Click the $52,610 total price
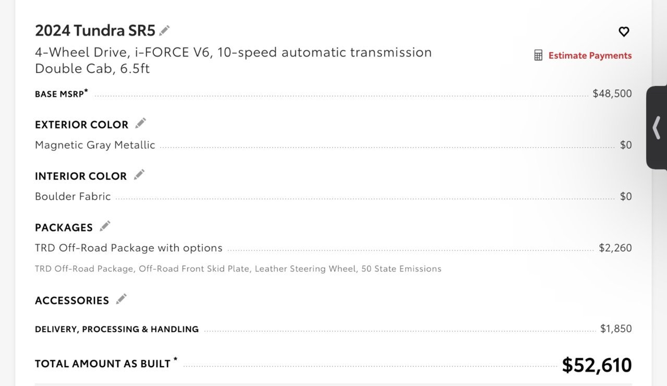The height and width of the screenshot is (386, 667). click(597, 365)
